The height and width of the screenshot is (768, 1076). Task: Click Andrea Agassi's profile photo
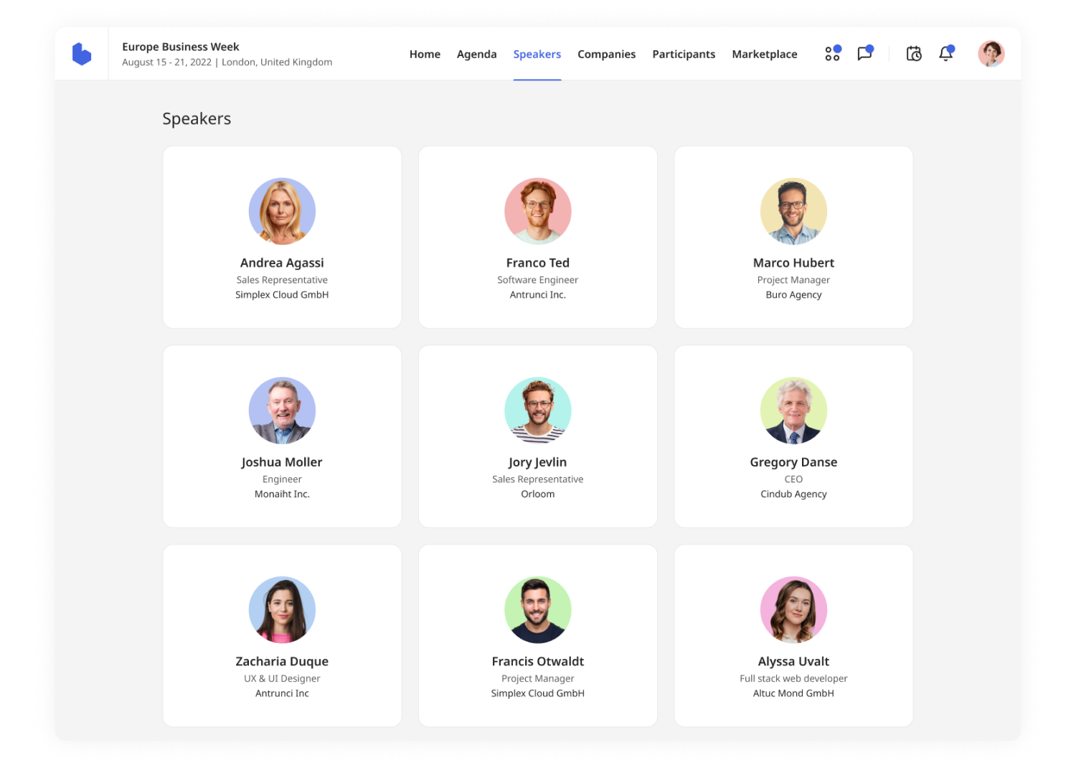[282, 211]
